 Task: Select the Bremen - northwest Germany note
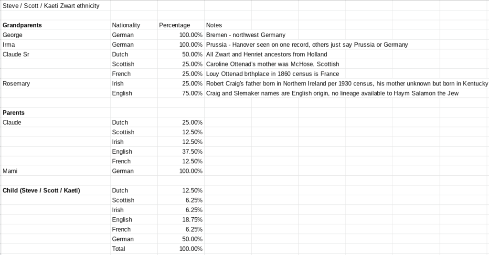(x=245, y=35)
